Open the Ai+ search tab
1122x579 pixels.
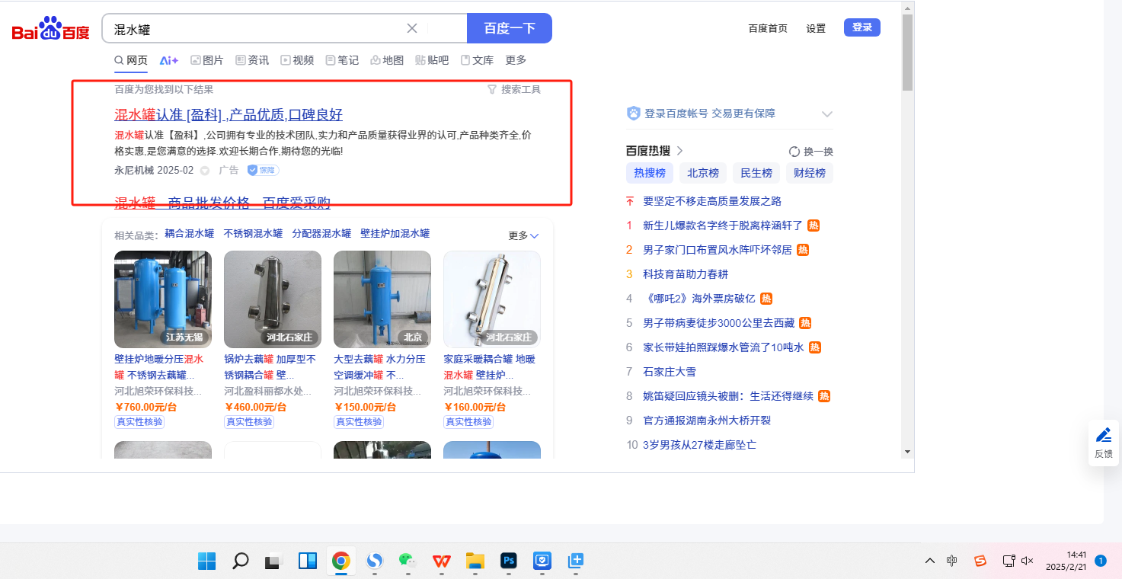168,60
